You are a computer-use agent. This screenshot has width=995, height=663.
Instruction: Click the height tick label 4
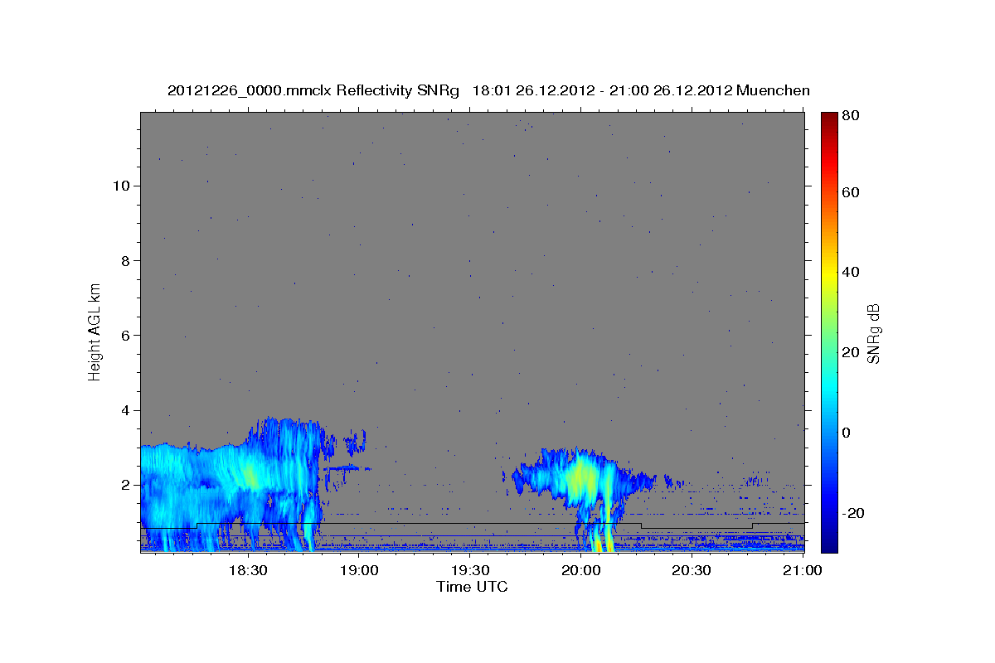click(124, 410)
